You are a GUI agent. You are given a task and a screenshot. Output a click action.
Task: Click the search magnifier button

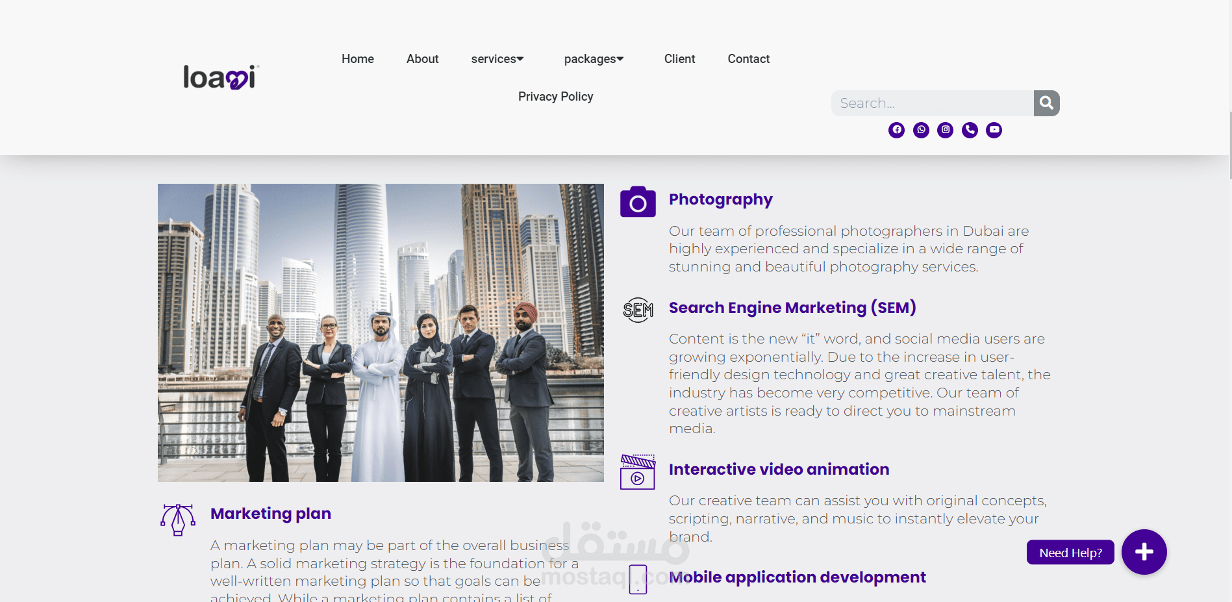click(x=1046, y=103)
